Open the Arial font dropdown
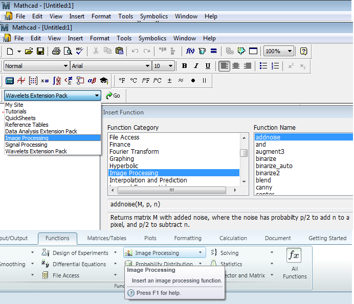This screenshot has height=304, width=354. pos(147,66)
